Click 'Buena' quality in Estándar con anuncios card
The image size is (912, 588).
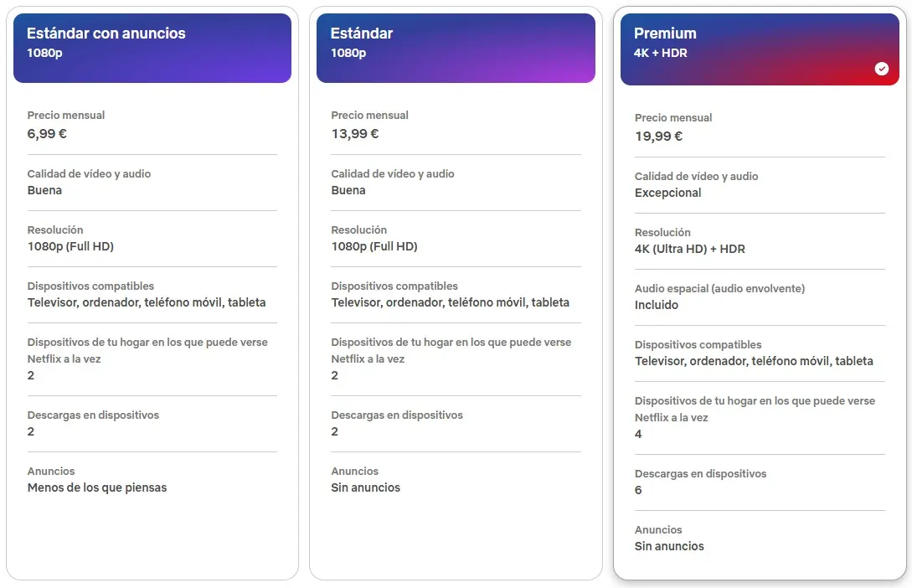click(44, 190)
